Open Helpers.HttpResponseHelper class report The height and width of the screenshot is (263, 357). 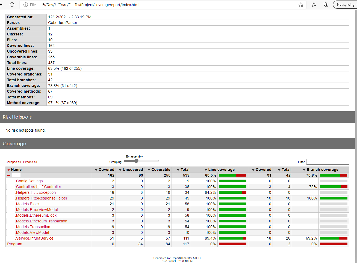tap(41, 198)
